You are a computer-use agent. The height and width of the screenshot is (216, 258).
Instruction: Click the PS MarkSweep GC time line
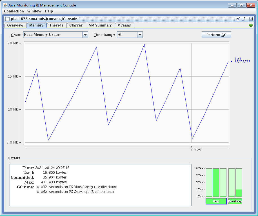click(x=77, y=187)
